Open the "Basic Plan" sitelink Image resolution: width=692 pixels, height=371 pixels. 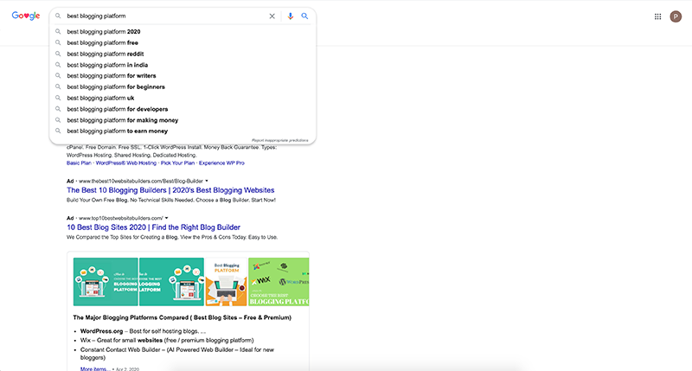(79, 163)
